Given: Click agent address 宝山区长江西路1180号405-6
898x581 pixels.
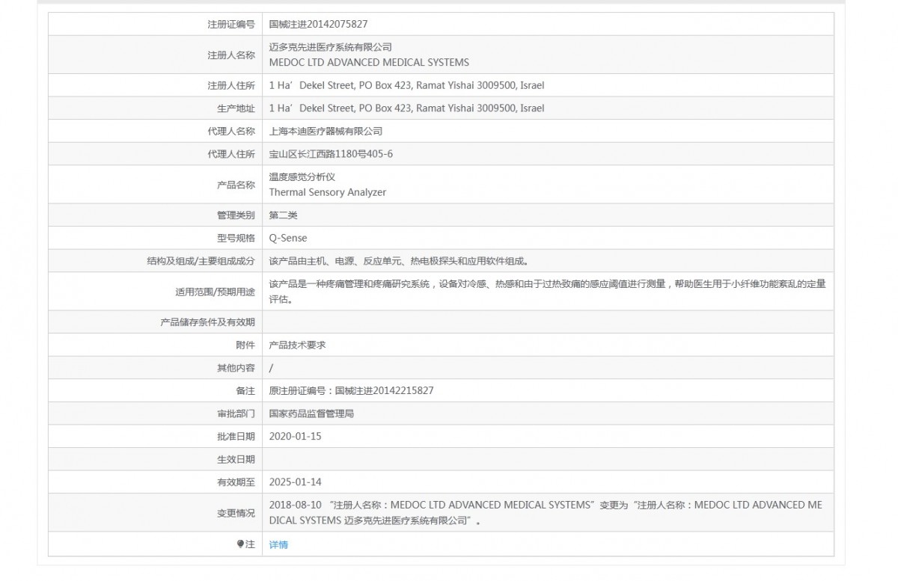Looking at the screenshot, I should 331,154.
